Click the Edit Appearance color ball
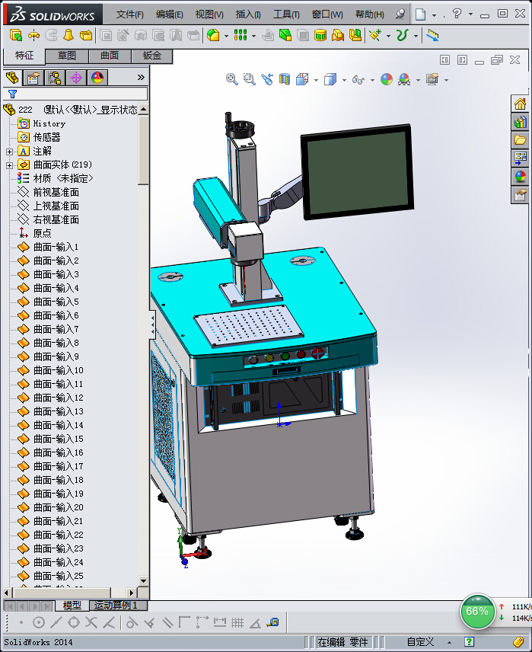The width and height of the screenshot is (532, 652). pos(387,79)
